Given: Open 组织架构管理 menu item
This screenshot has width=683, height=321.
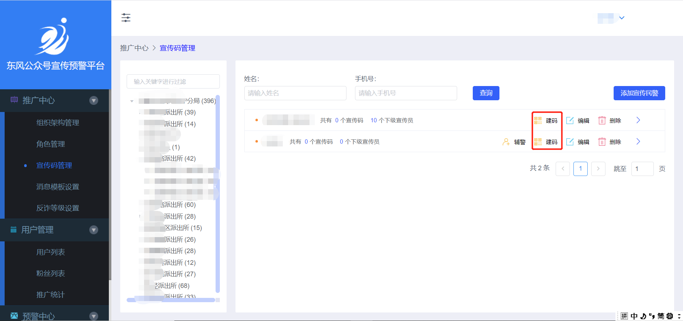Looking at the screenshot, I should tap(58, 123).
